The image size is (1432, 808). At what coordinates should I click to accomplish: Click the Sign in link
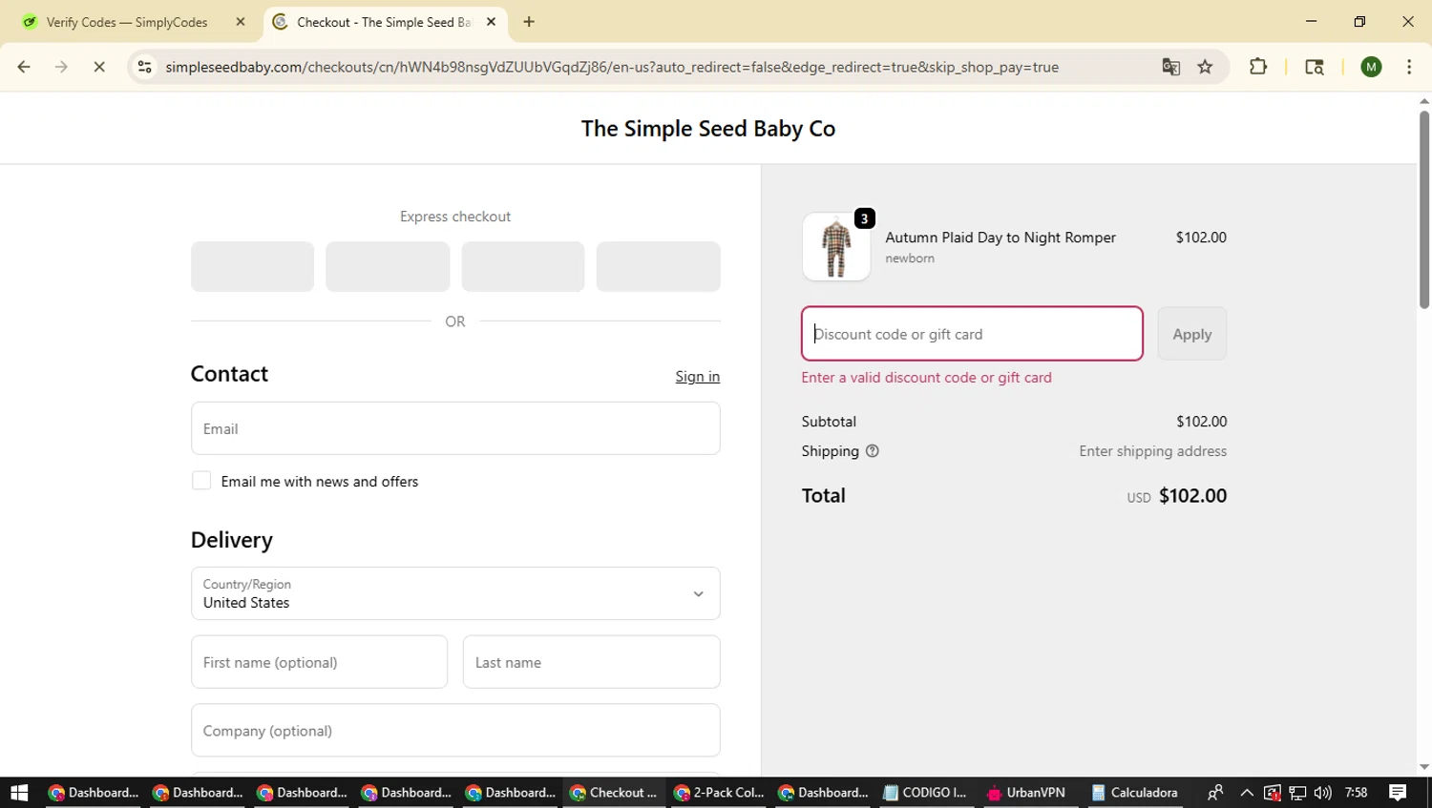click(698, 377)
